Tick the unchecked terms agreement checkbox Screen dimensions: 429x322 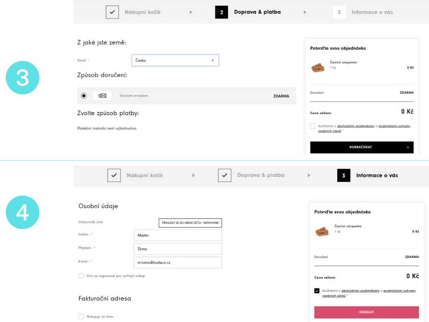coord(313,126)
